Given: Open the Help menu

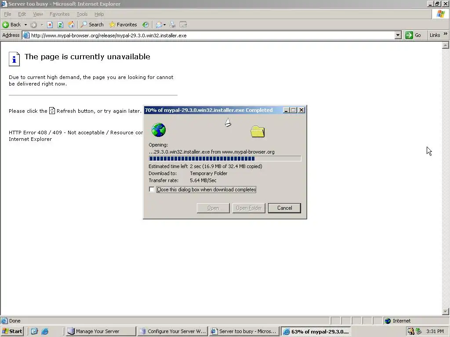Looking at the screenshot, I should 99,14.
